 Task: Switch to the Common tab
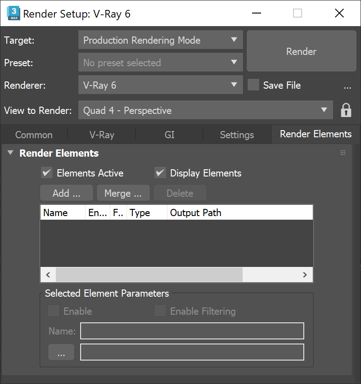[x=34, y=134]
